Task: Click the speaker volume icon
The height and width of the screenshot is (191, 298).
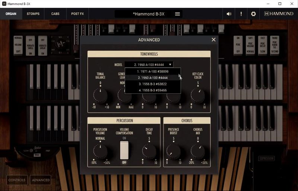Action: point(229,14)
